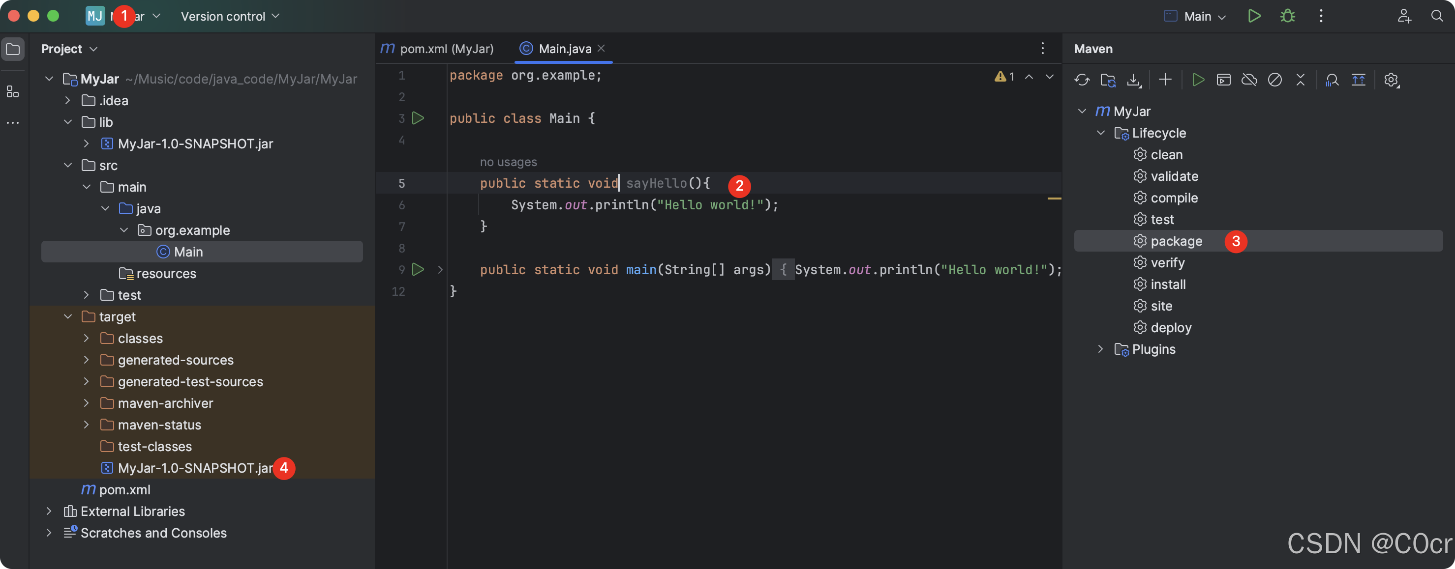The height and width of the screenshot is (569, 1455).
Task: Click Execute Maven Goal icon
Action: (1223, 80)
